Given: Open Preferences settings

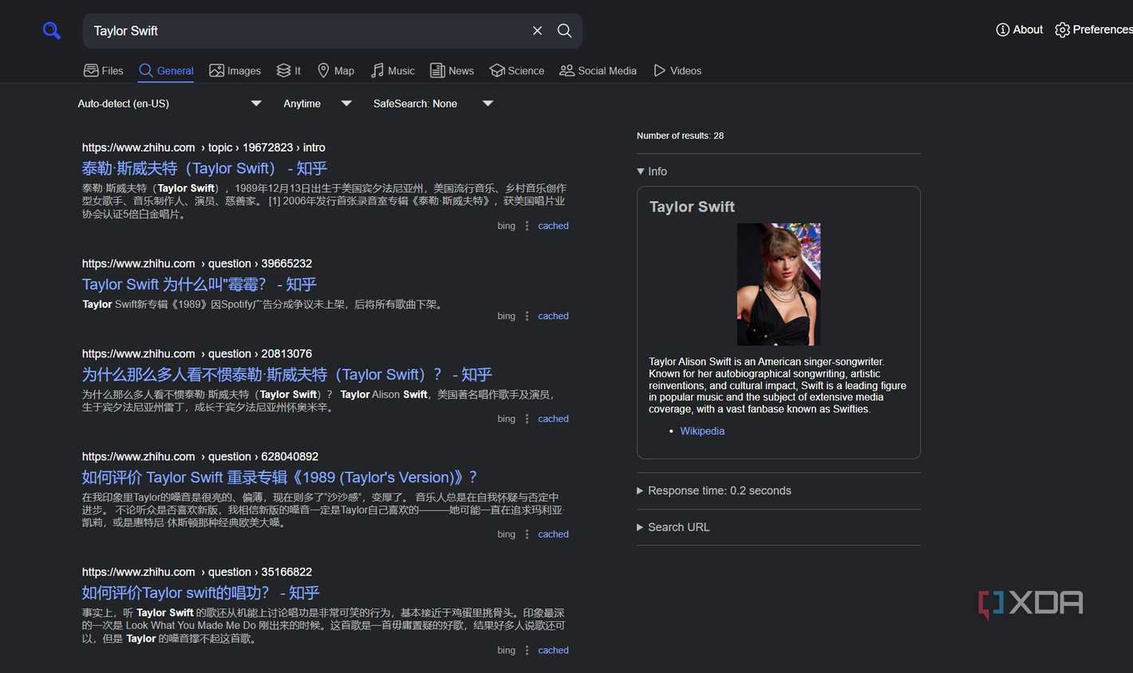Looking at the screenshot, I should 1093,30.
